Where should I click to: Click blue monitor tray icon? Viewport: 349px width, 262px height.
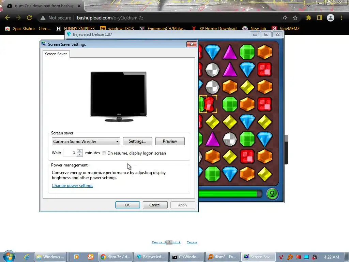pyautogui.click(x=306, y=257)
